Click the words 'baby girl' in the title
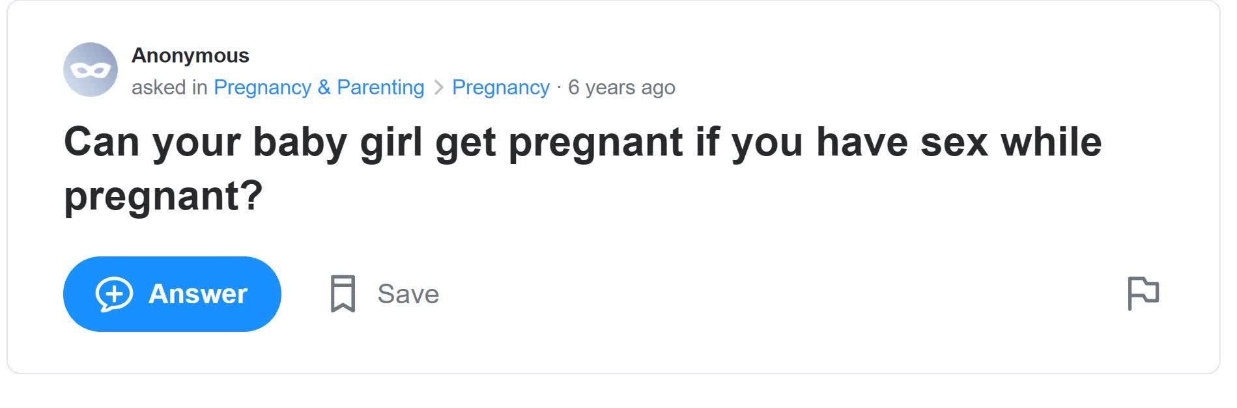 pyautogui.click(x=337, y=142)
